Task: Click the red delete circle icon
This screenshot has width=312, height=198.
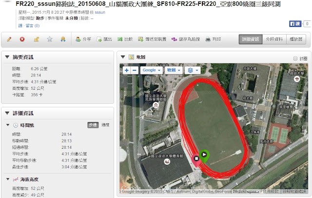Action: coord(22,39)
